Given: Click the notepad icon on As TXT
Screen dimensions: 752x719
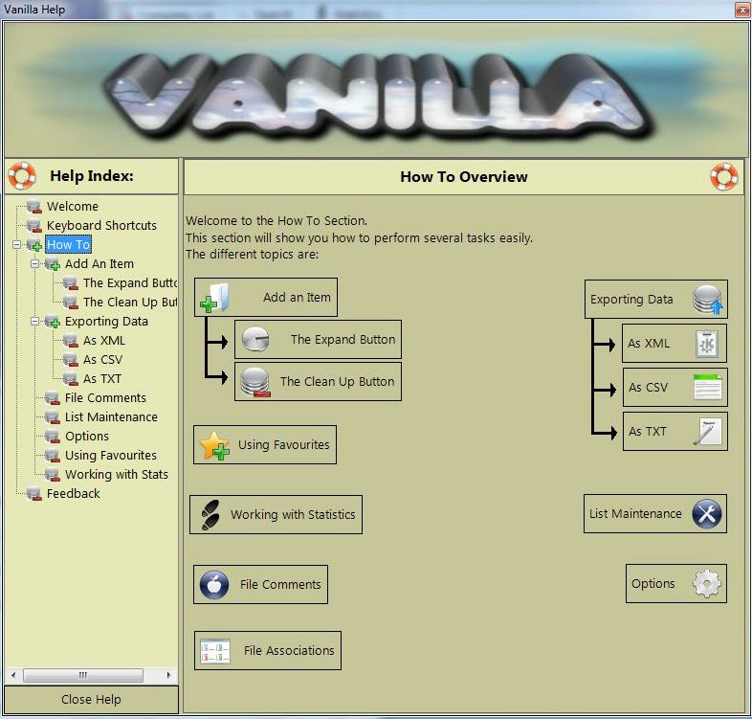Looking at the screenshot, I should [708, 432].
